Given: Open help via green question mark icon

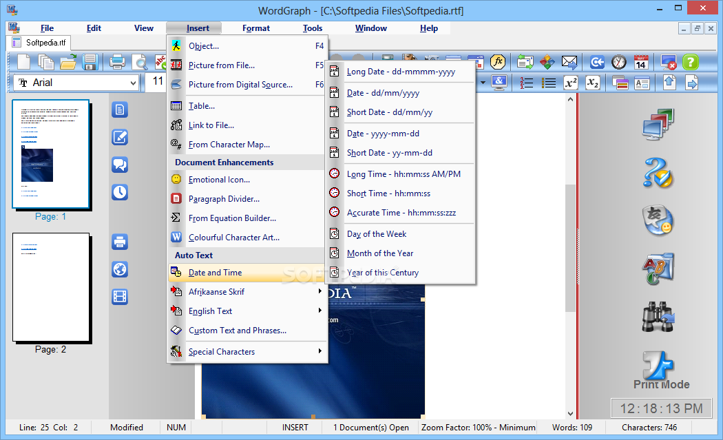Looking at the screenshot, I should click(x=691, y=62).
